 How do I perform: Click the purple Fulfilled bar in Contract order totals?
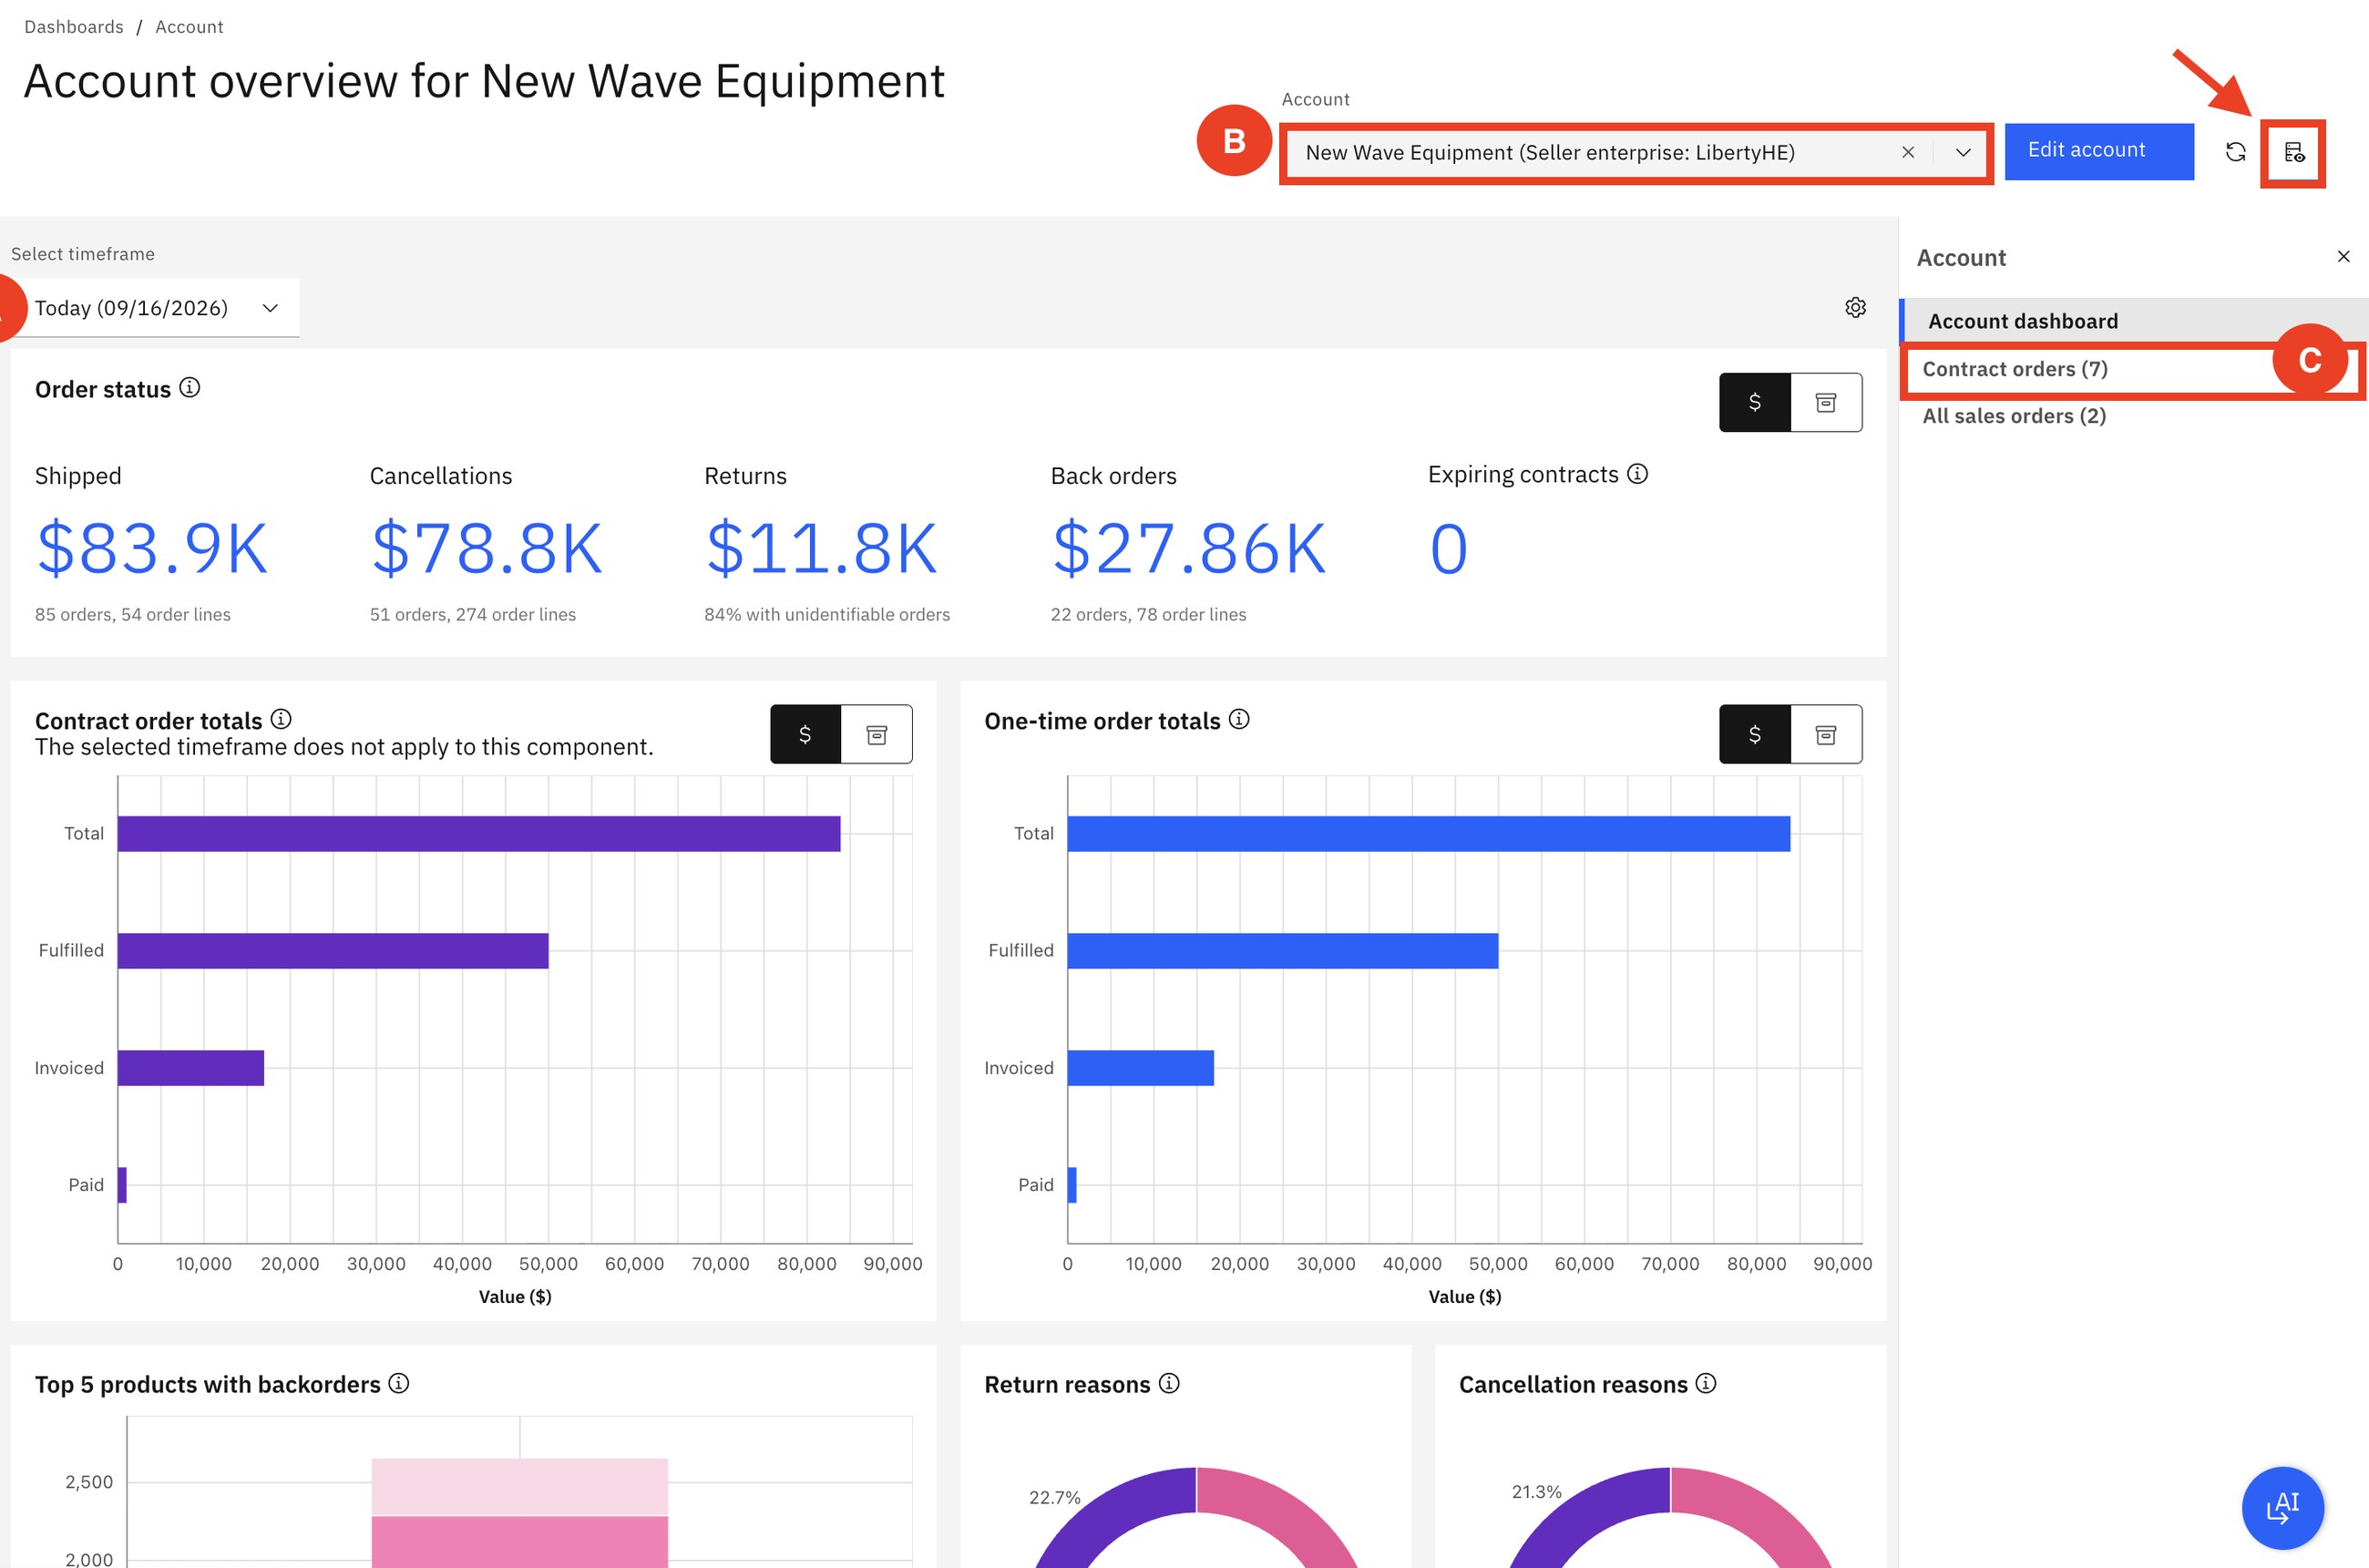333,951
